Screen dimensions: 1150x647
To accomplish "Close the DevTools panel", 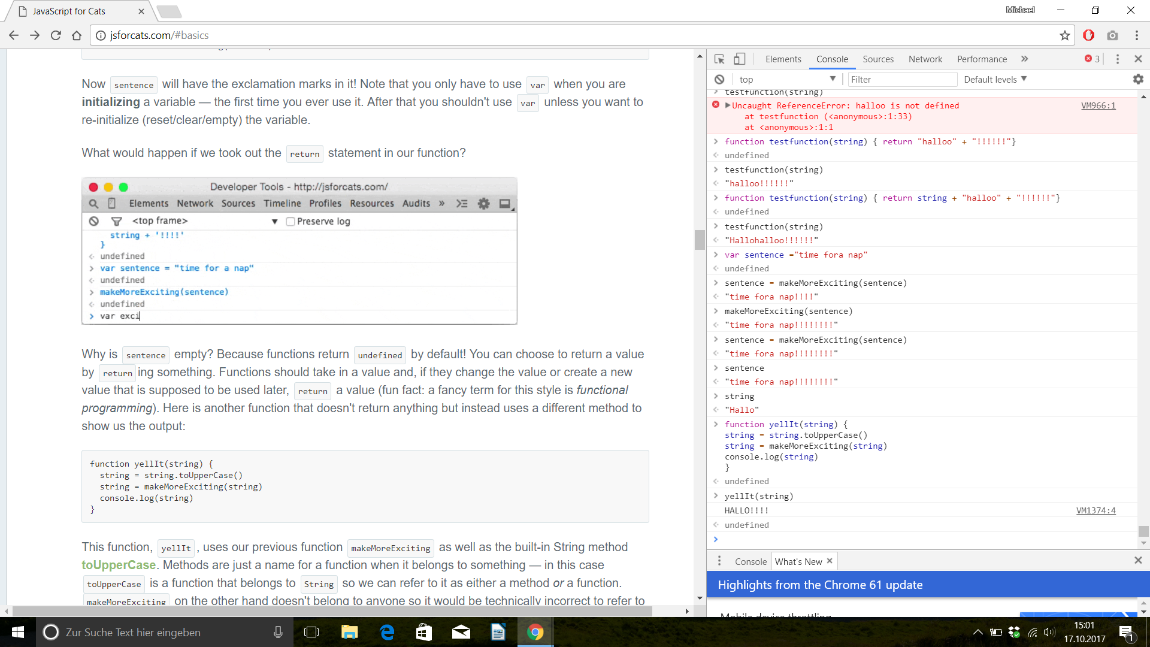I will click(1138, 59).
